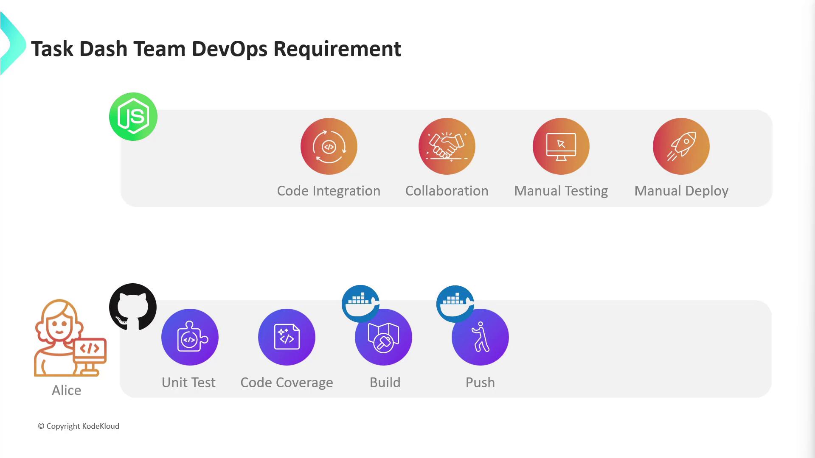This screenshot has height=458, width=815.
Task: Click the Manual Testing monitor icon
Action: [x=561, y=146]
